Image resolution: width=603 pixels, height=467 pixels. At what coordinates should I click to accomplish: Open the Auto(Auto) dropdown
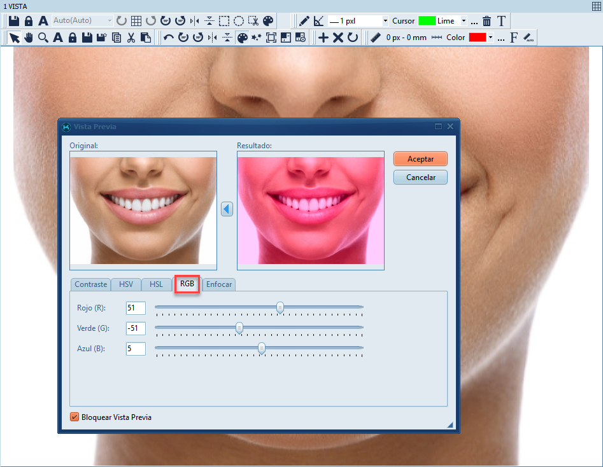click(83, 21)
